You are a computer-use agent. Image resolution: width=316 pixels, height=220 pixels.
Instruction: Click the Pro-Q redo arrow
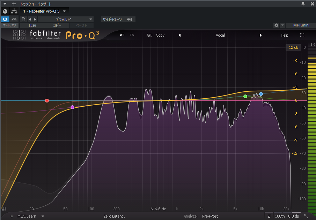pos(132,35)
